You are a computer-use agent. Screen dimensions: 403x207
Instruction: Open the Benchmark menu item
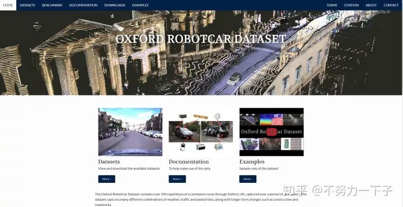tap(52, 5)
